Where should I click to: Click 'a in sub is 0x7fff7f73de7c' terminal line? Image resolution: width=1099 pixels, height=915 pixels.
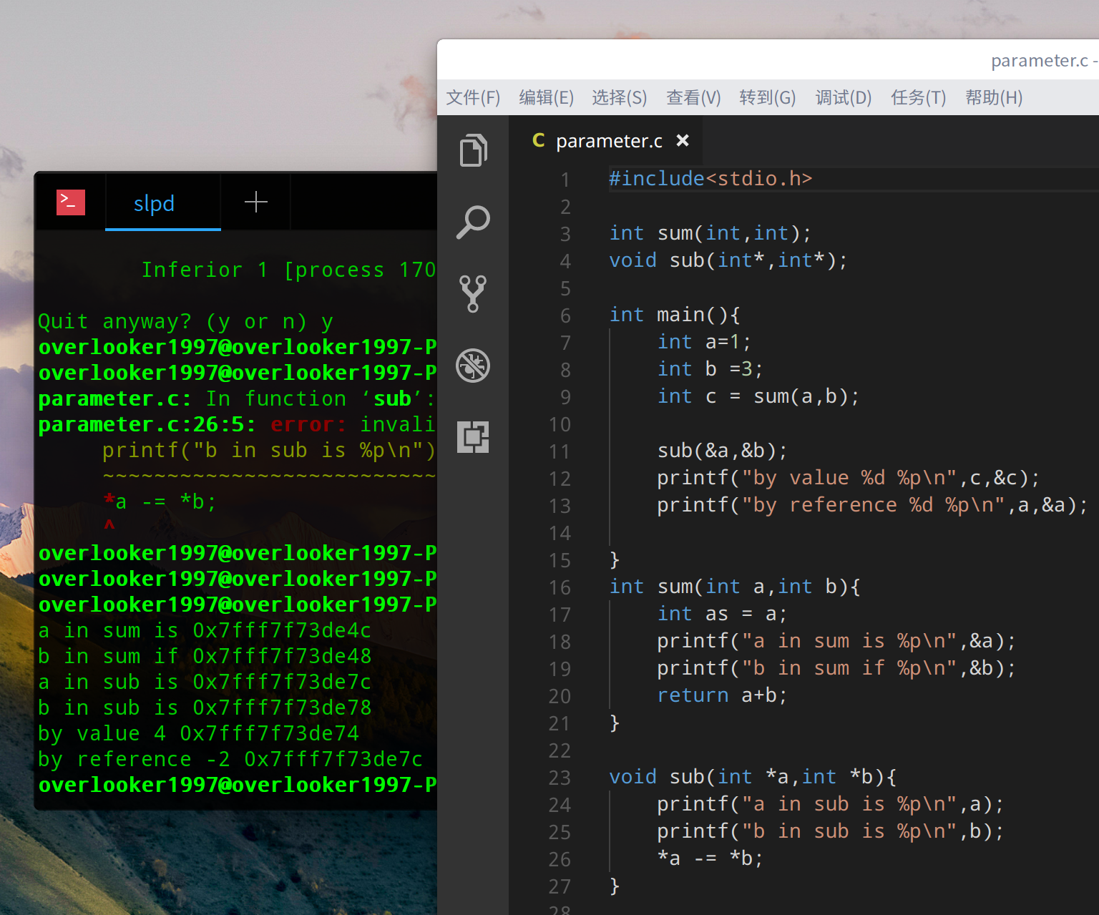click(x=205, y=682)
